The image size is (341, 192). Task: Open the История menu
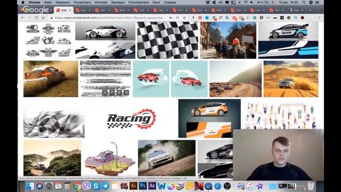(x=101, y=2)
